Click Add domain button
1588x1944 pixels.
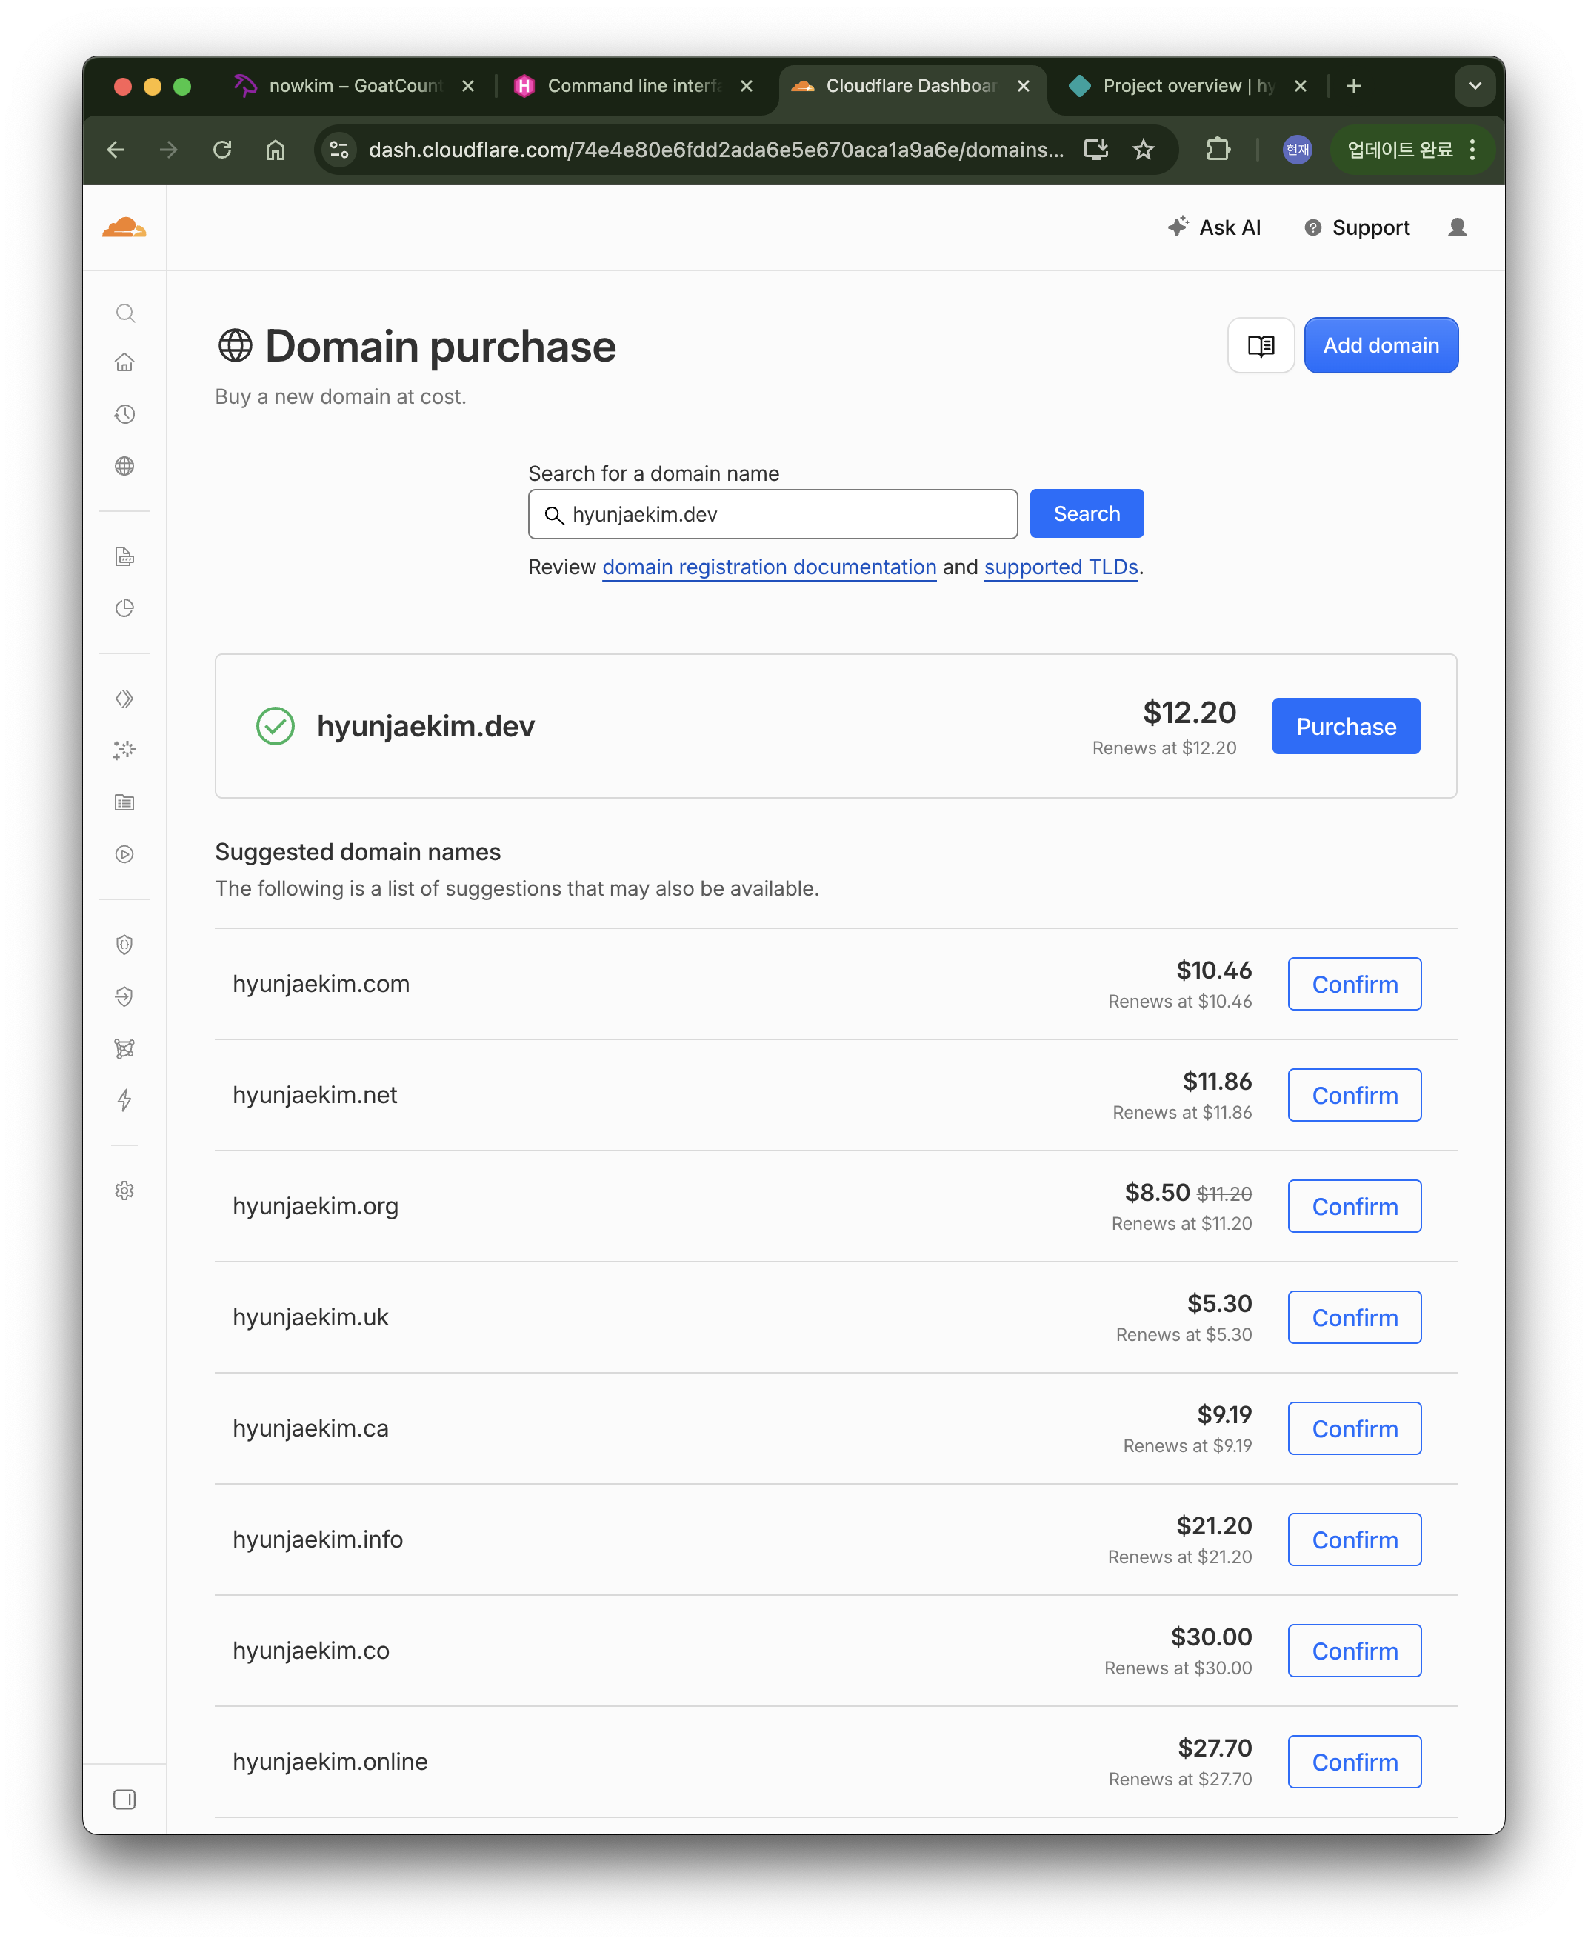(x=1381, y=346)
